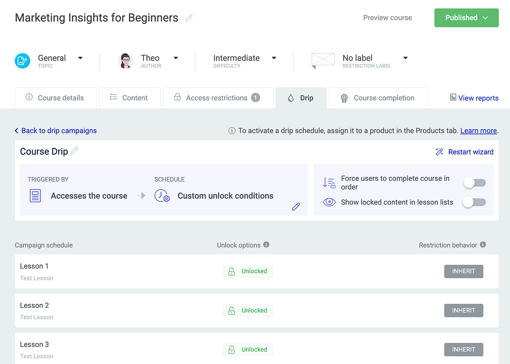The width and height of the screenshot is (510, 364).
Task: Click the info icon beside Restriction behavior
Action: [x=483, y=244]
